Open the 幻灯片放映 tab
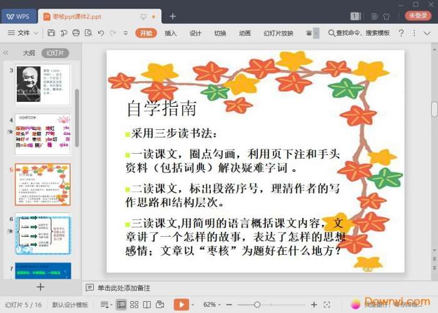Screen dimensions: 438x313 point(278,33)
